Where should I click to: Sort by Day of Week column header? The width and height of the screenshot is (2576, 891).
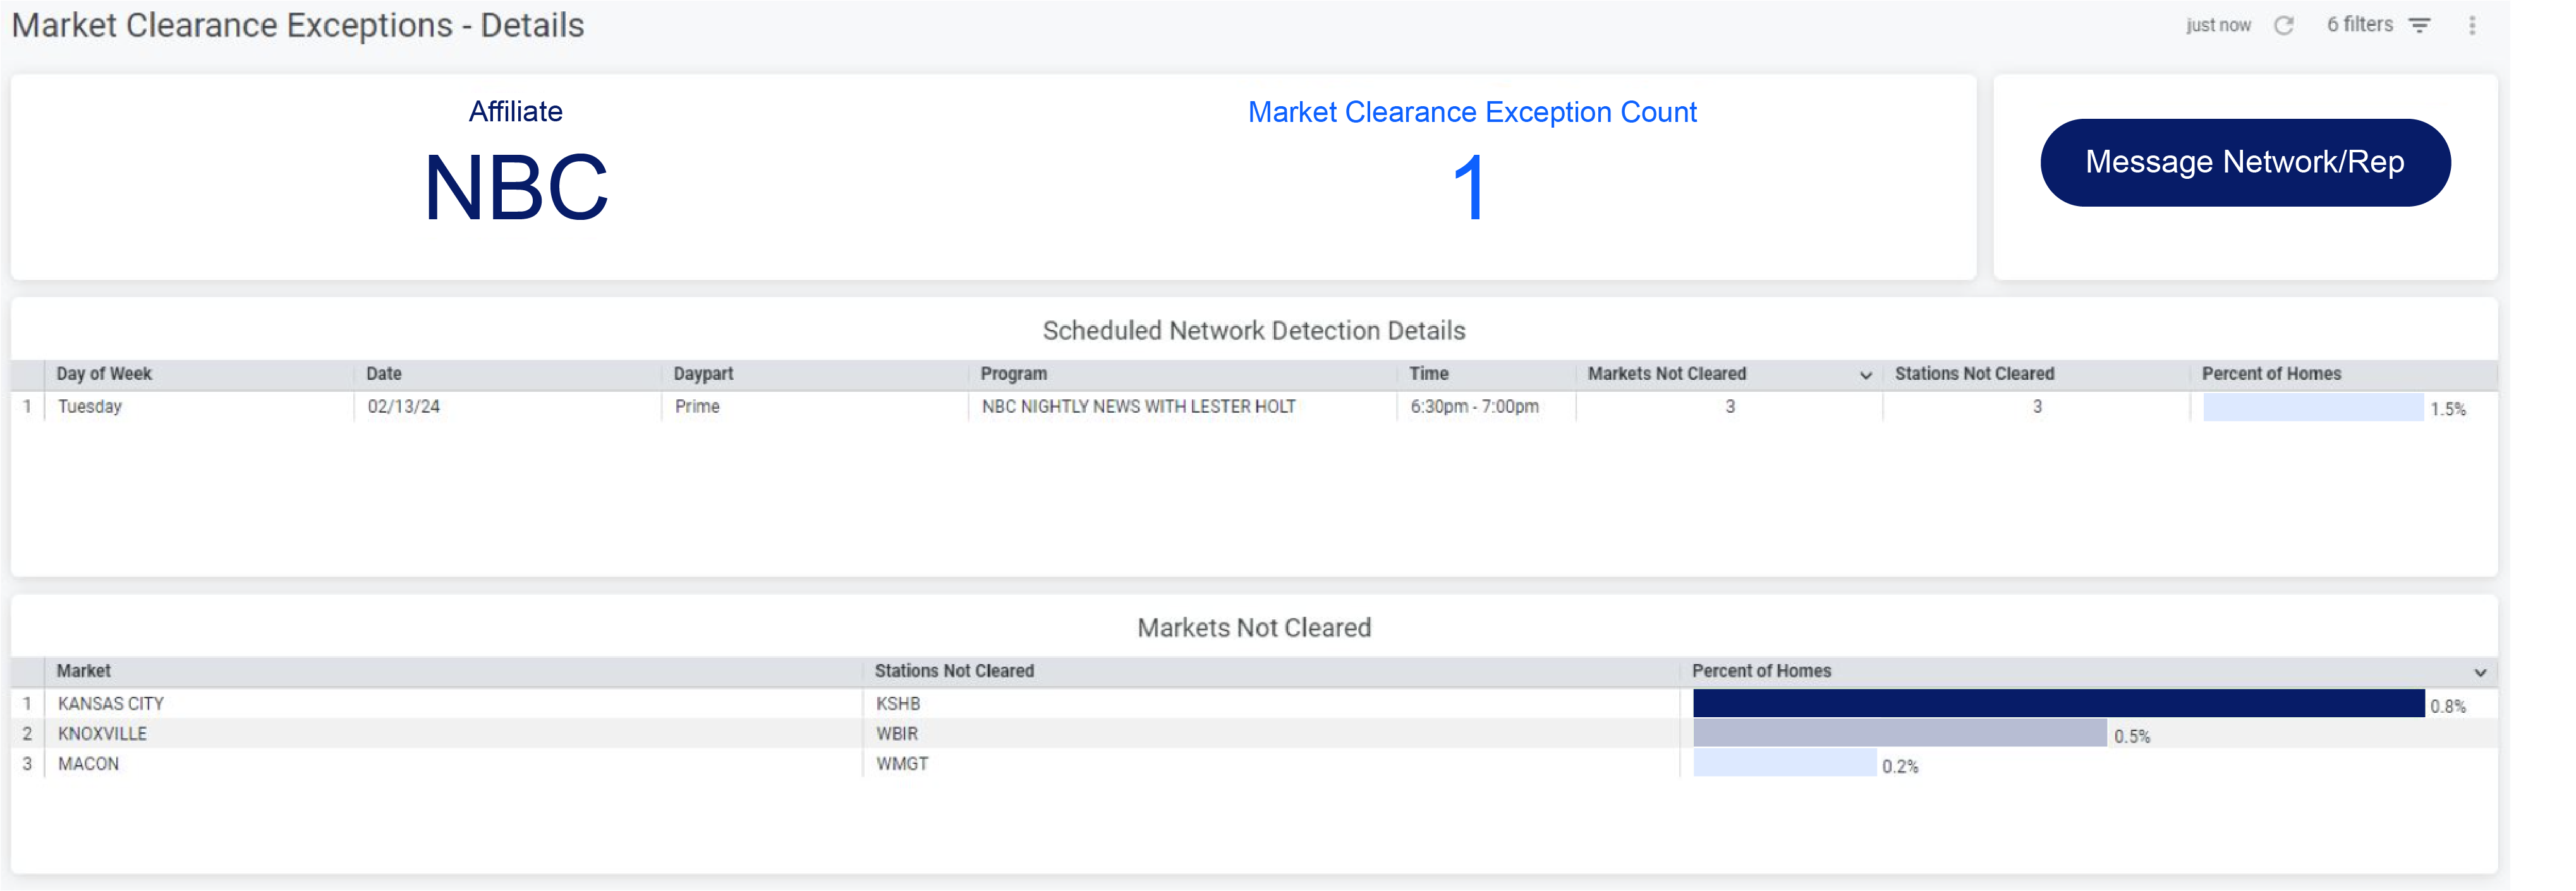[x=104, y=373]
